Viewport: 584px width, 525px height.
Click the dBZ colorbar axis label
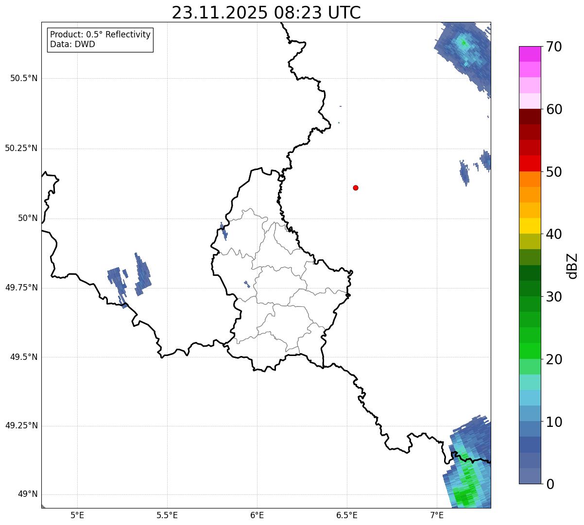coord(573,266)
